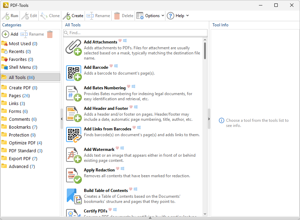Viewport: 300px width, 220px height.
Task: Open the Help dropdown menu
Action: click(178, 16)
